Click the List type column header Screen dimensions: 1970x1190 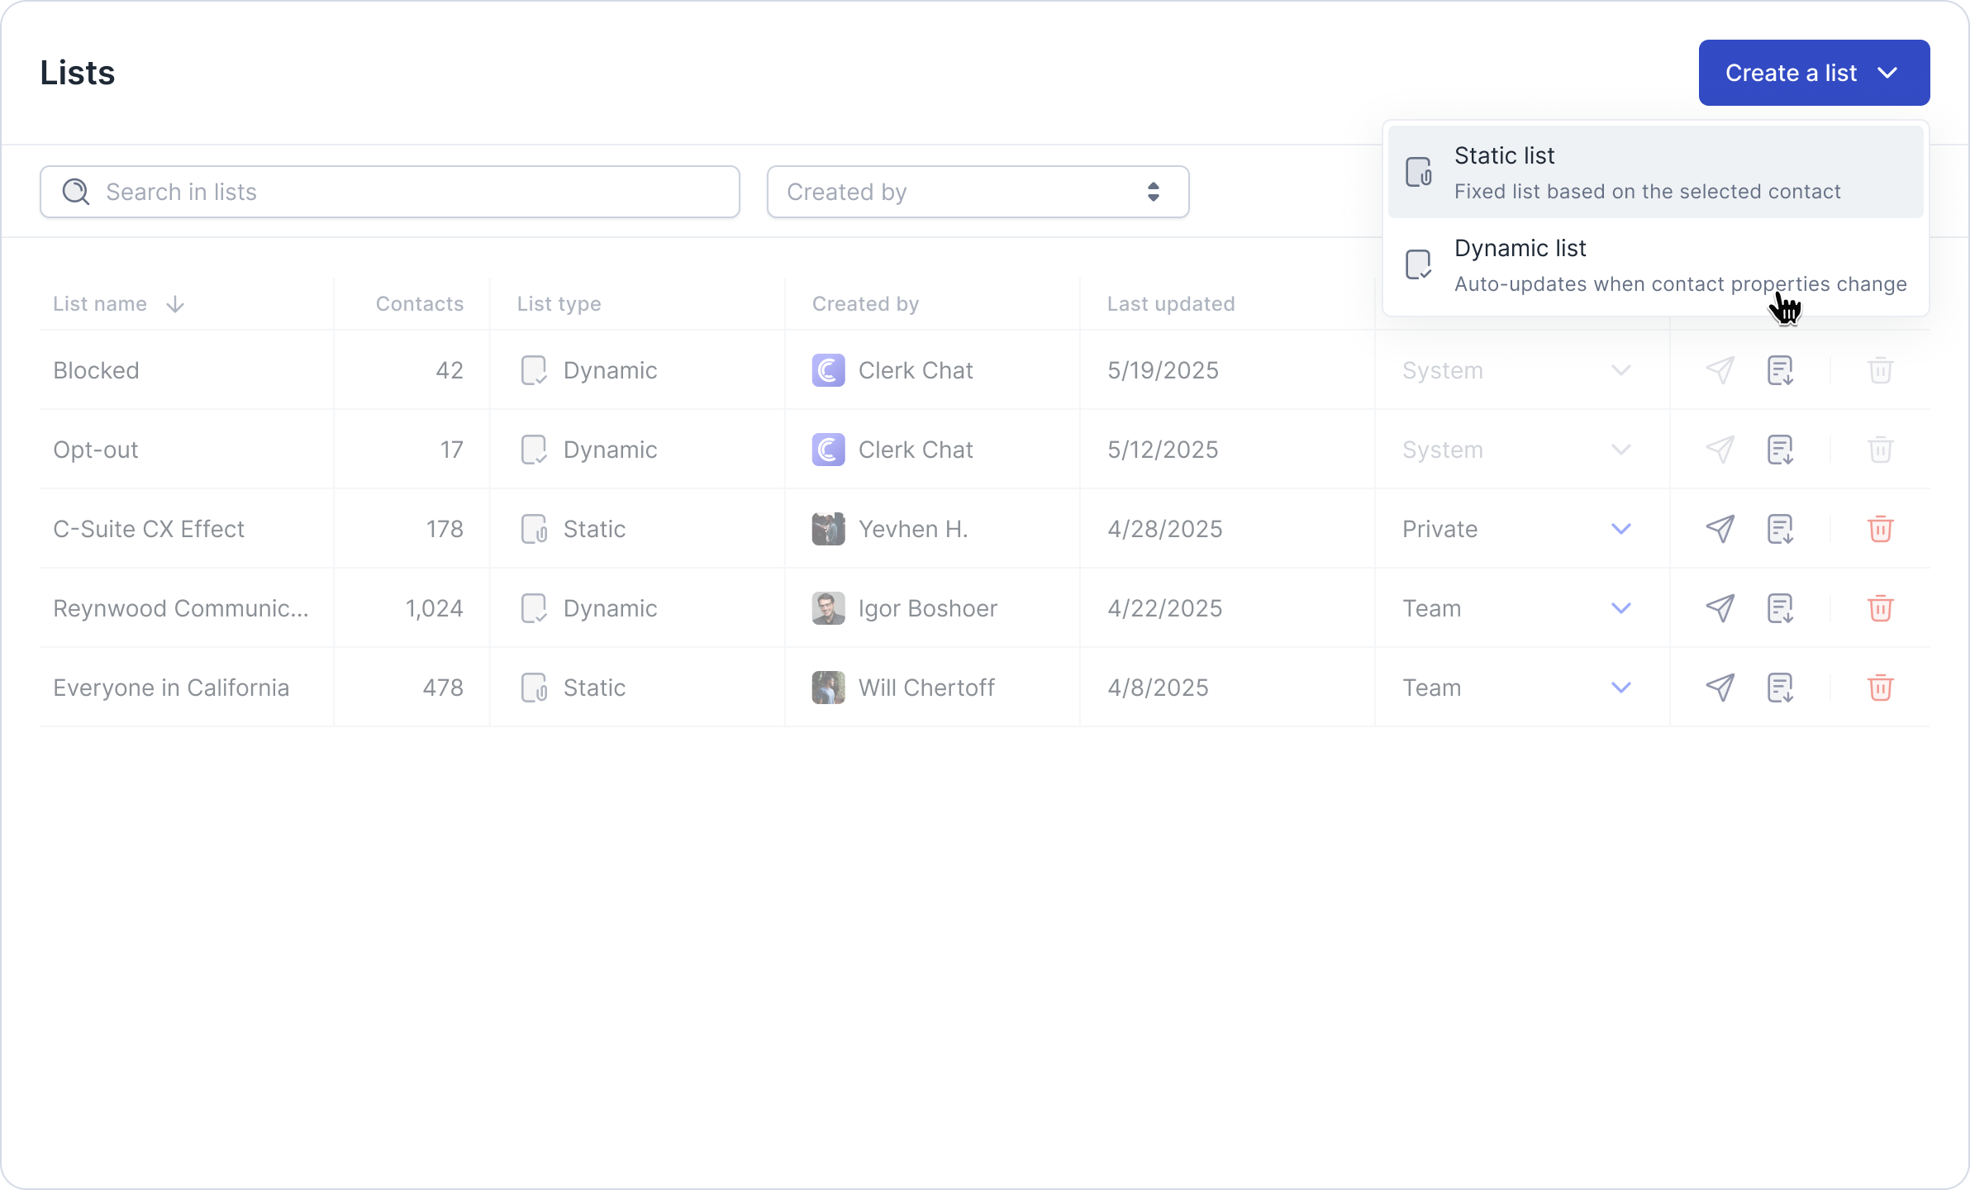(x=559, y=304)
